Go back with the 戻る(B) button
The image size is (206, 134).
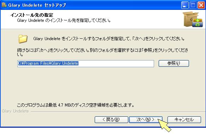(x=111, y=120)
